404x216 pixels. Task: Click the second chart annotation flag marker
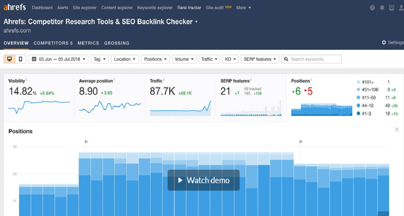[x=301, y=142]
